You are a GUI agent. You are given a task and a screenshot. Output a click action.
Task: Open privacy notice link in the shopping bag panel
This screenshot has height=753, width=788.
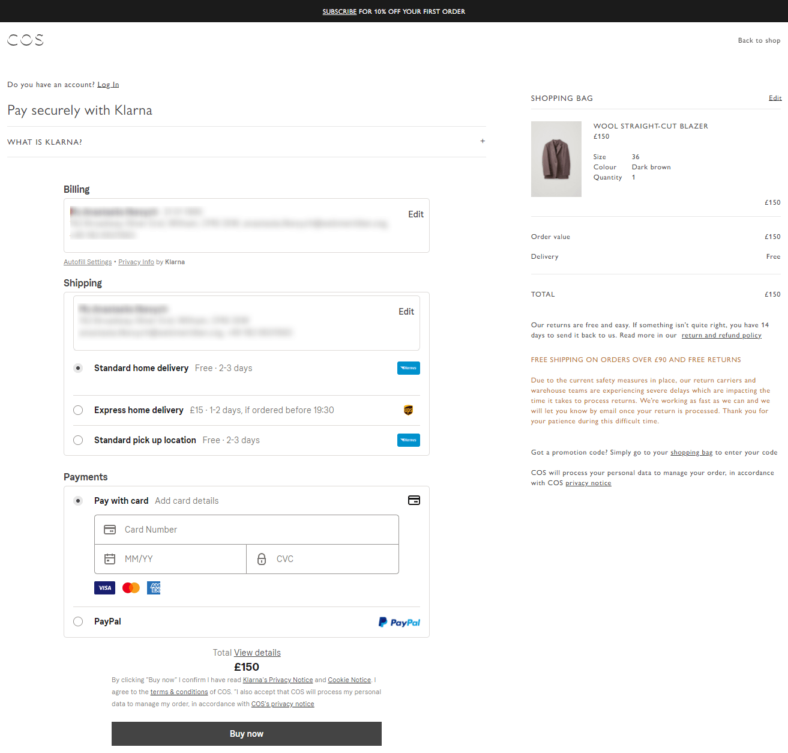588,483
